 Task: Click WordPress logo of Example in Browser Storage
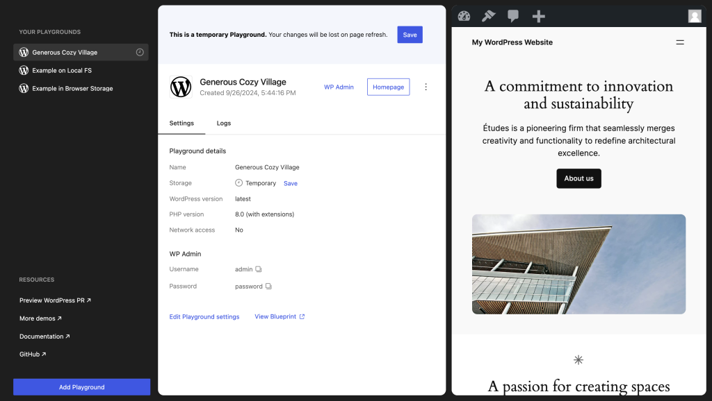24,88
